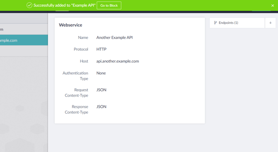
Task: Select the sidebar entry ending in 'm'
Action: tap(24, 29)
